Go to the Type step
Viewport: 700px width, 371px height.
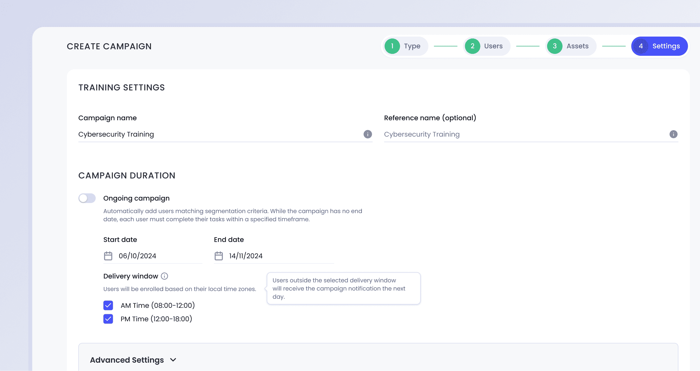[405, 46]
